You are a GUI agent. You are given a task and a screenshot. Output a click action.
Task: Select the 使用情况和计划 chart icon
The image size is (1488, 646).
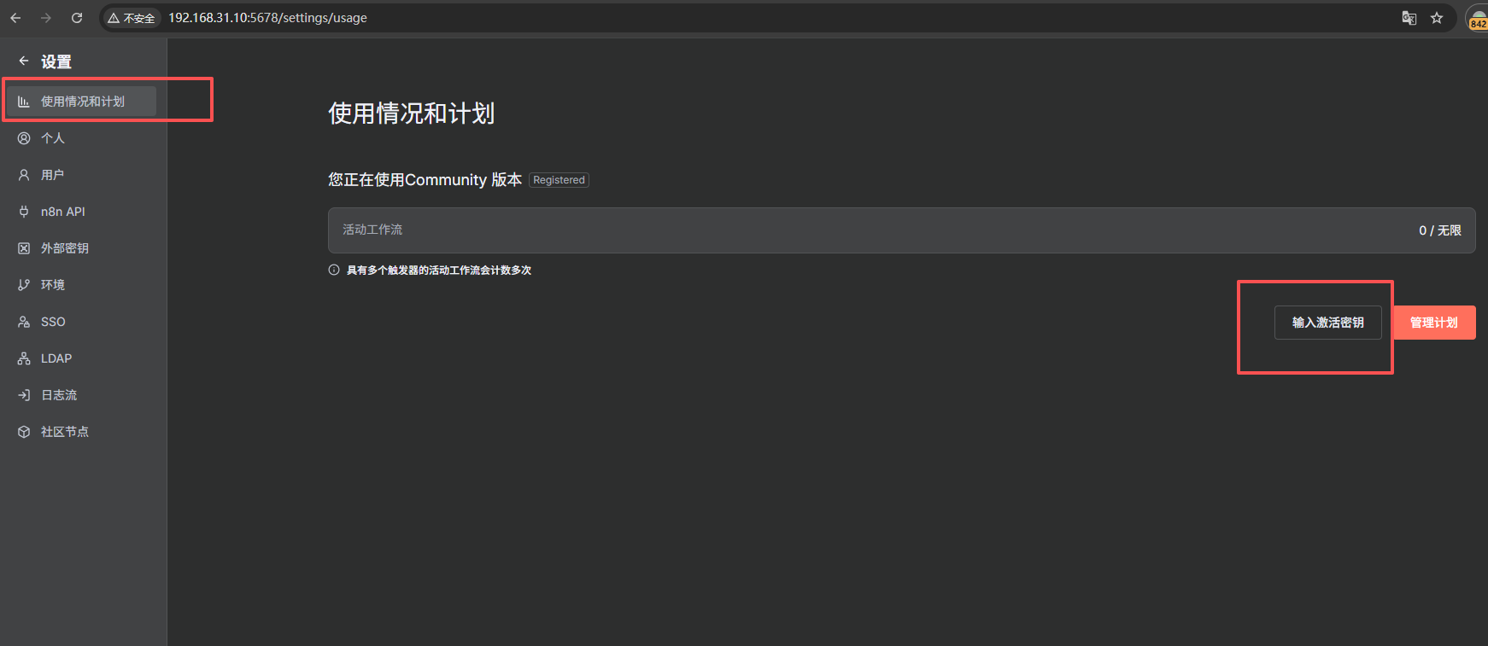pos(24,102)
